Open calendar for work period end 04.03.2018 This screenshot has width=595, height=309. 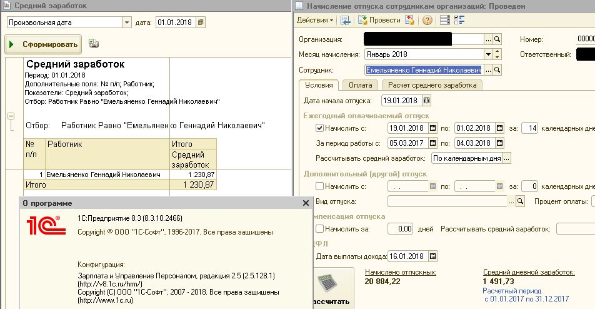500,143
